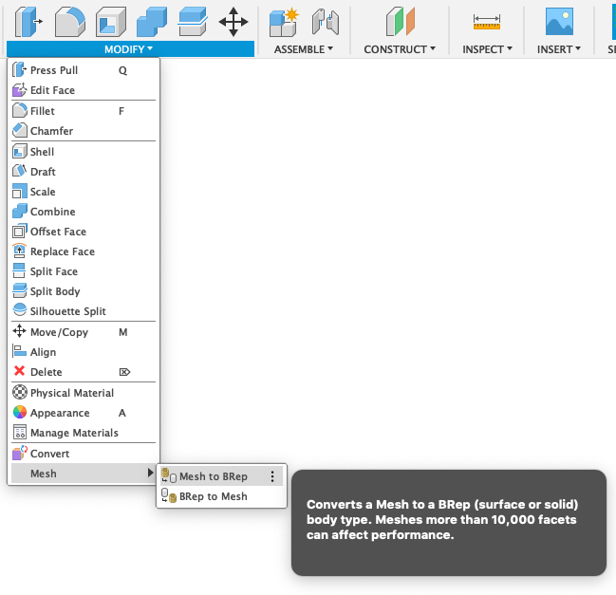
Task: Click the Measure ruler icon
Action: tap(487, 22)
